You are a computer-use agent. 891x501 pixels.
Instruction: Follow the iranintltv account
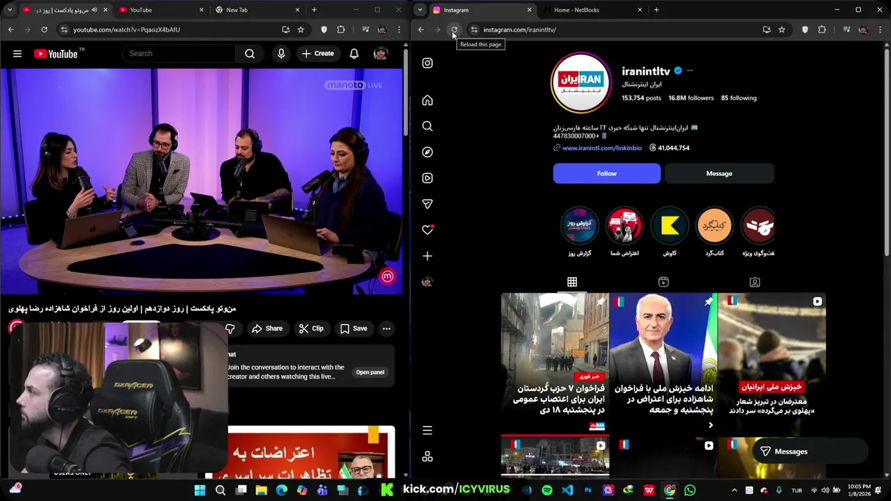click(x=607, y=173)
